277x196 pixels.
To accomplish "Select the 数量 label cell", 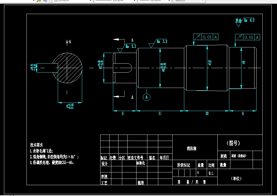I will tap(223, 165).
